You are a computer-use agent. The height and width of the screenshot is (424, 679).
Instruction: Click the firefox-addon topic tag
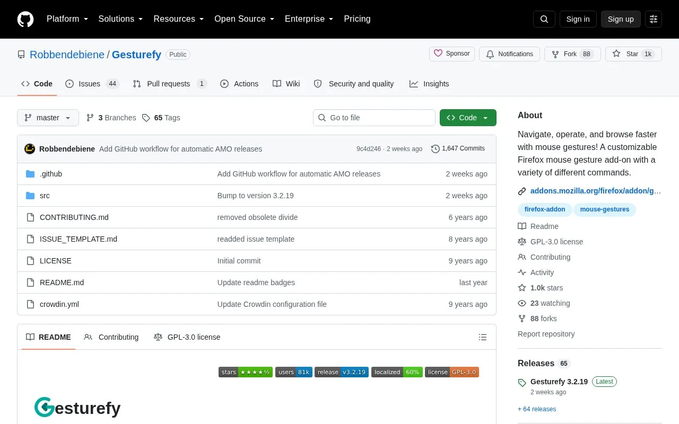pyautogui.click(x=545, y=209)
